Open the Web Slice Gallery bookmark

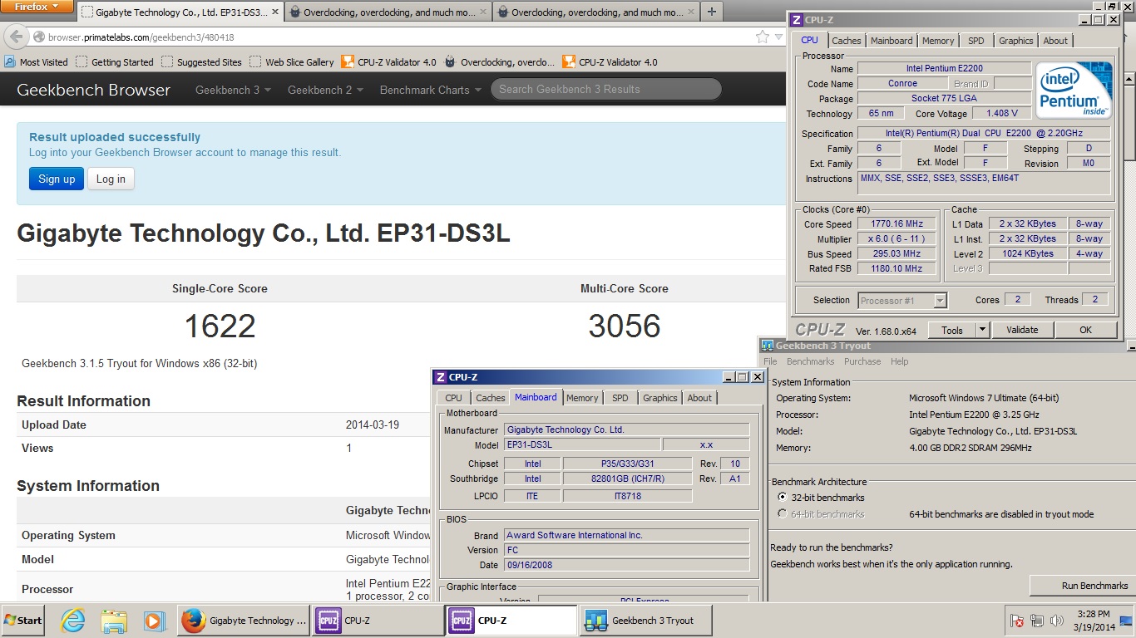pyautogui.click(x=291, y=61)
